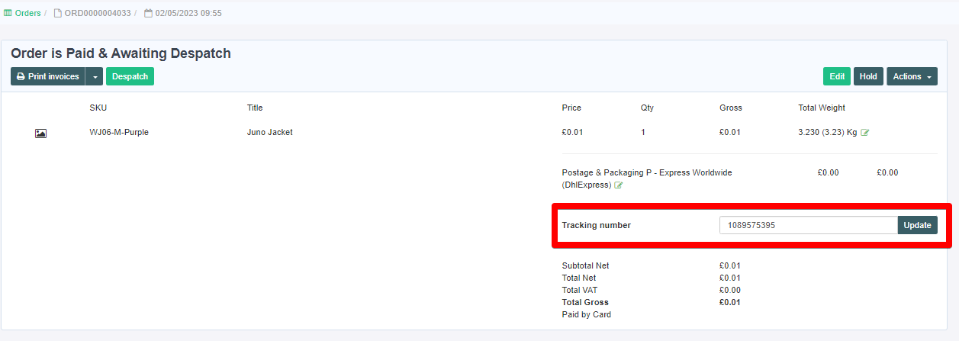Open the Orders breadcrumb link
The width and height of the screenshot is (959, 341).
(x=28, y=13)
